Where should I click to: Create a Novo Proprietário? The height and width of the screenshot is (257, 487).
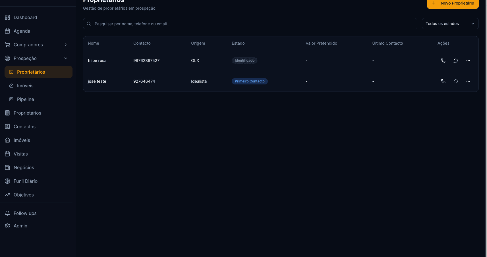tap(453, 3)
